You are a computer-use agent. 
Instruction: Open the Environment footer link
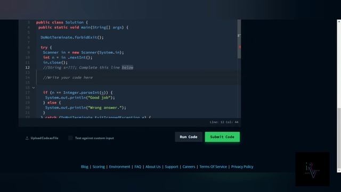[x=119, y=167]
